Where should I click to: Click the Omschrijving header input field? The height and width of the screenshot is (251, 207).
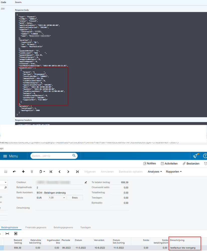82,208
